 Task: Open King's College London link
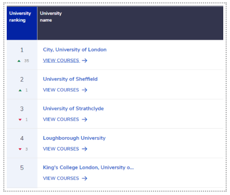(x=89, y=167)
